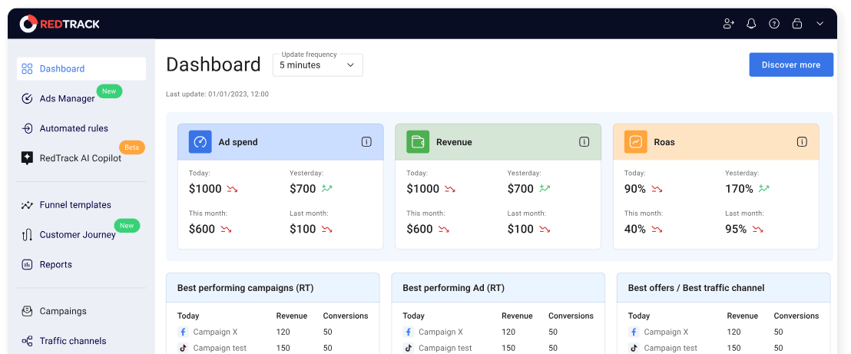
Task: Open Customer Journey in the sidebar
Action: tap(78, 234)
